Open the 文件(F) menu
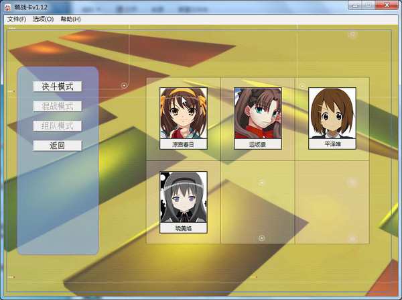Screen dimensions: 402x300 pyautogui.click(x=17, y=19)
